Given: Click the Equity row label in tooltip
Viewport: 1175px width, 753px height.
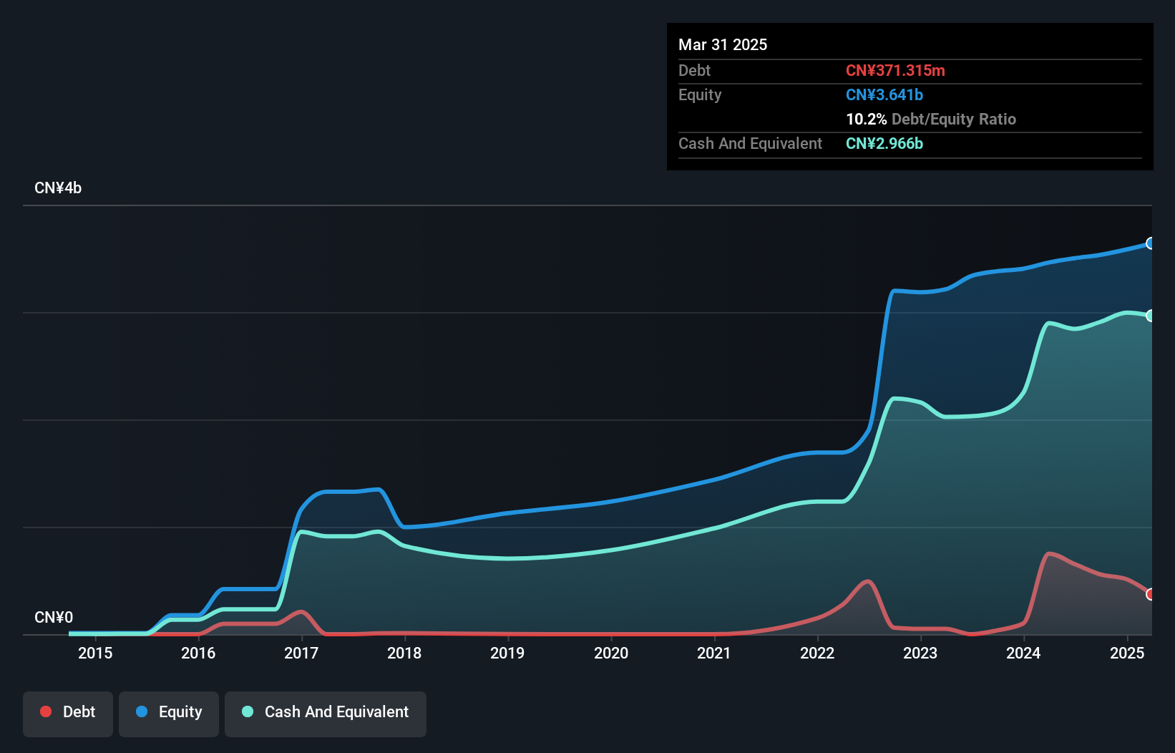Looking at the screenshot, I should pyautogui.click(x=700, y=95).
